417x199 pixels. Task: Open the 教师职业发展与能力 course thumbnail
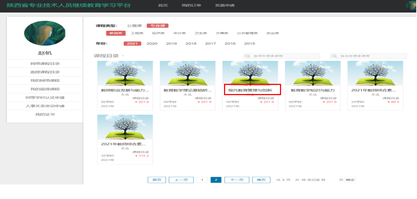(125, 73)
